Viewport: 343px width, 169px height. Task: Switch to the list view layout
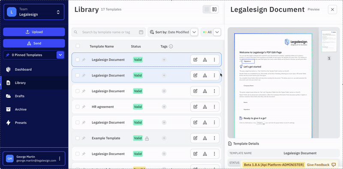click(x=207, y=9)
